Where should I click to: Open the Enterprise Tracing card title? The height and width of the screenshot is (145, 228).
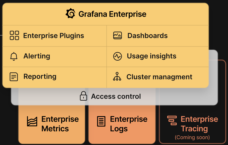point(199,124)
